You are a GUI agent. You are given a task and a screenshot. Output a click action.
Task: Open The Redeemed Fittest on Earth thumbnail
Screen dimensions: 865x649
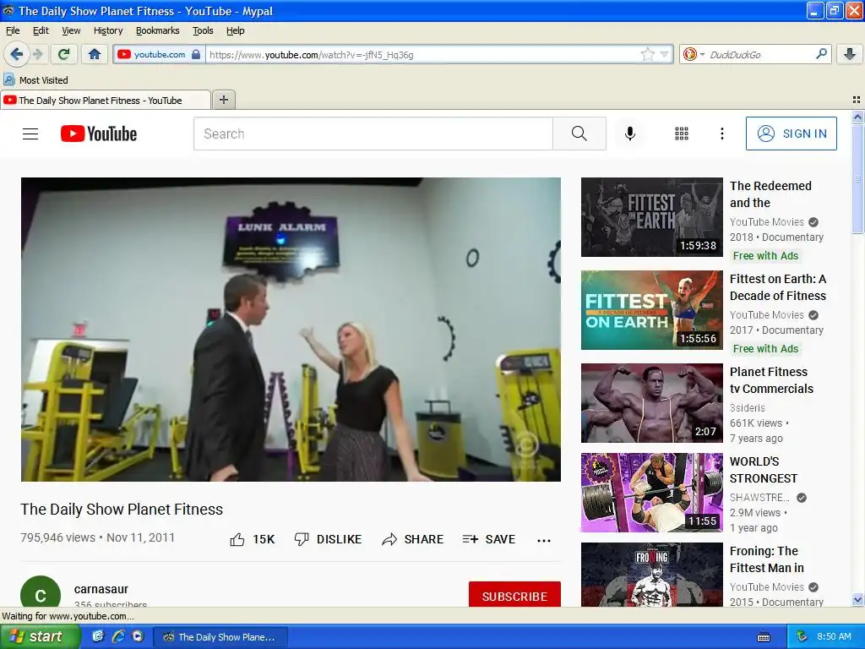pos(651,217)
